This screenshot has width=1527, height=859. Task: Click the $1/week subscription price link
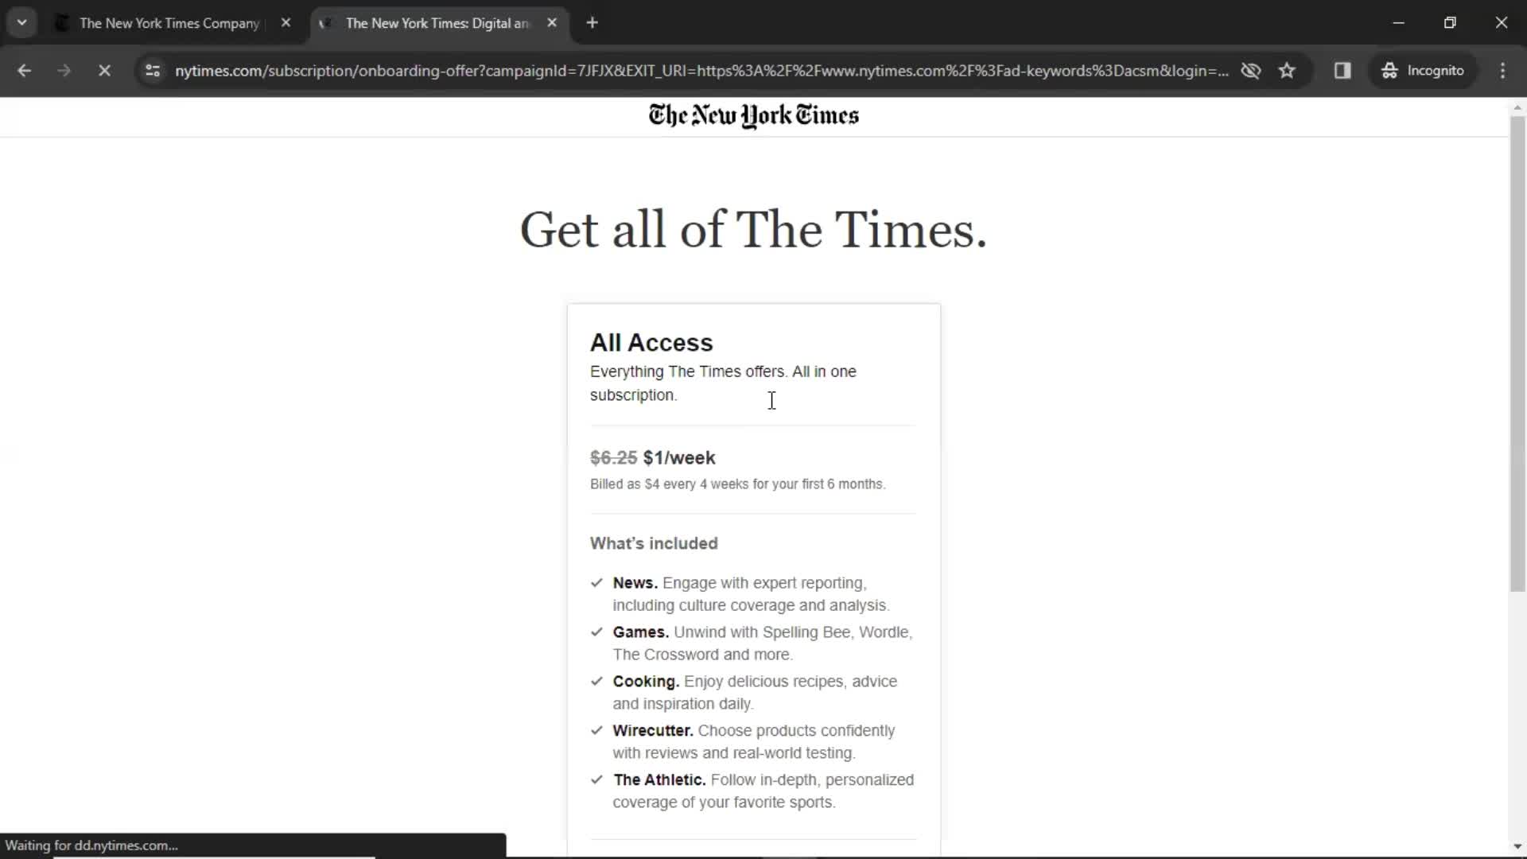678,457
